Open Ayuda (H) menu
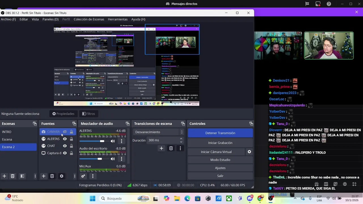This screenshot has height=204, width=363. click(x=138, y=19)
